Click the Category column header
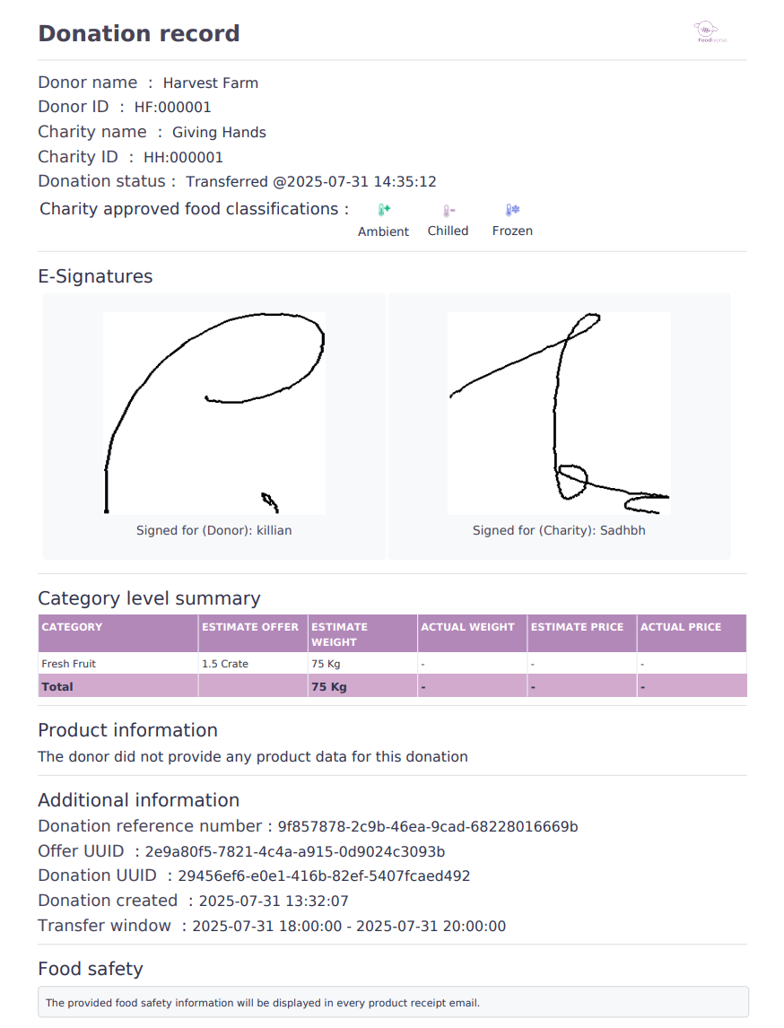The width and height of the screenshot is (784, 1028). coord(73,627)
